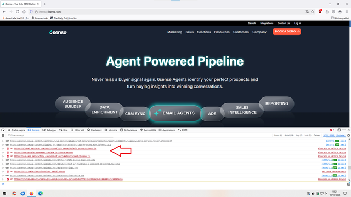Switch to the Memoria devtools tab
351x197 pixels.
[111, 130]
